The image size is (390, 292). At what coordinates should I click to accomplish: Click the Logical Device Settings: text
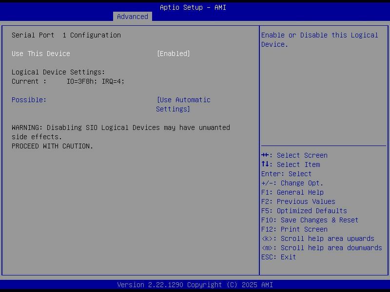pos(58,72)
